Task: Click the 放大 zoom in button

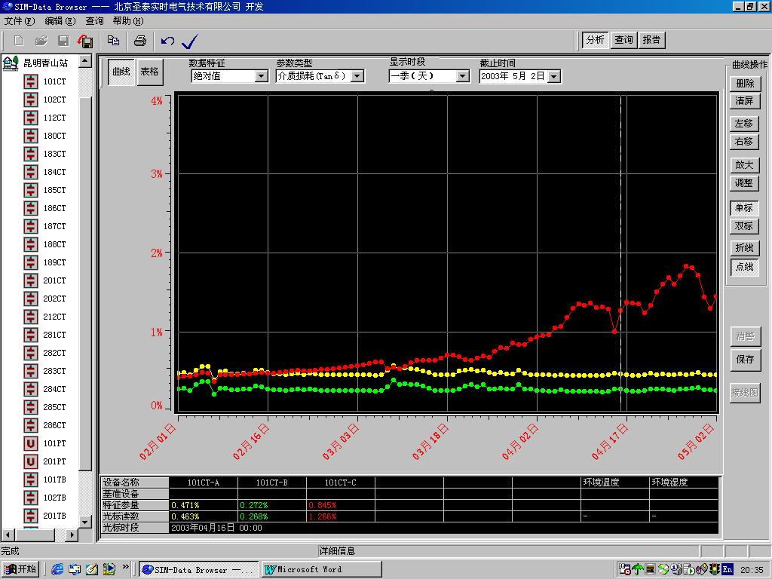Action: [744, 165]
